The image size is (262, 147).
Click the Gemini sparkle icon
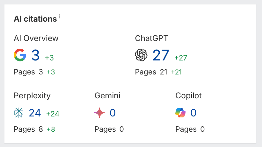coord(100,113)
